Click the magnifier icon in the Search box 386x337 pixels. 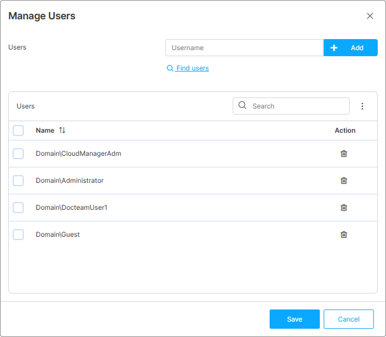[x=243, y=105]
